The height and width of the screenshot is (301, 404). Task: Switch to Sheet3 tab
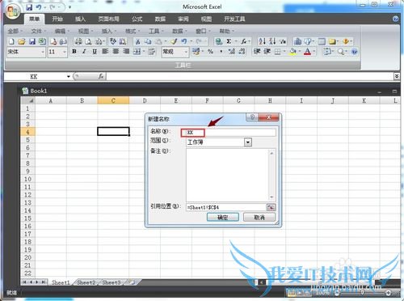(x=112, y=282)
